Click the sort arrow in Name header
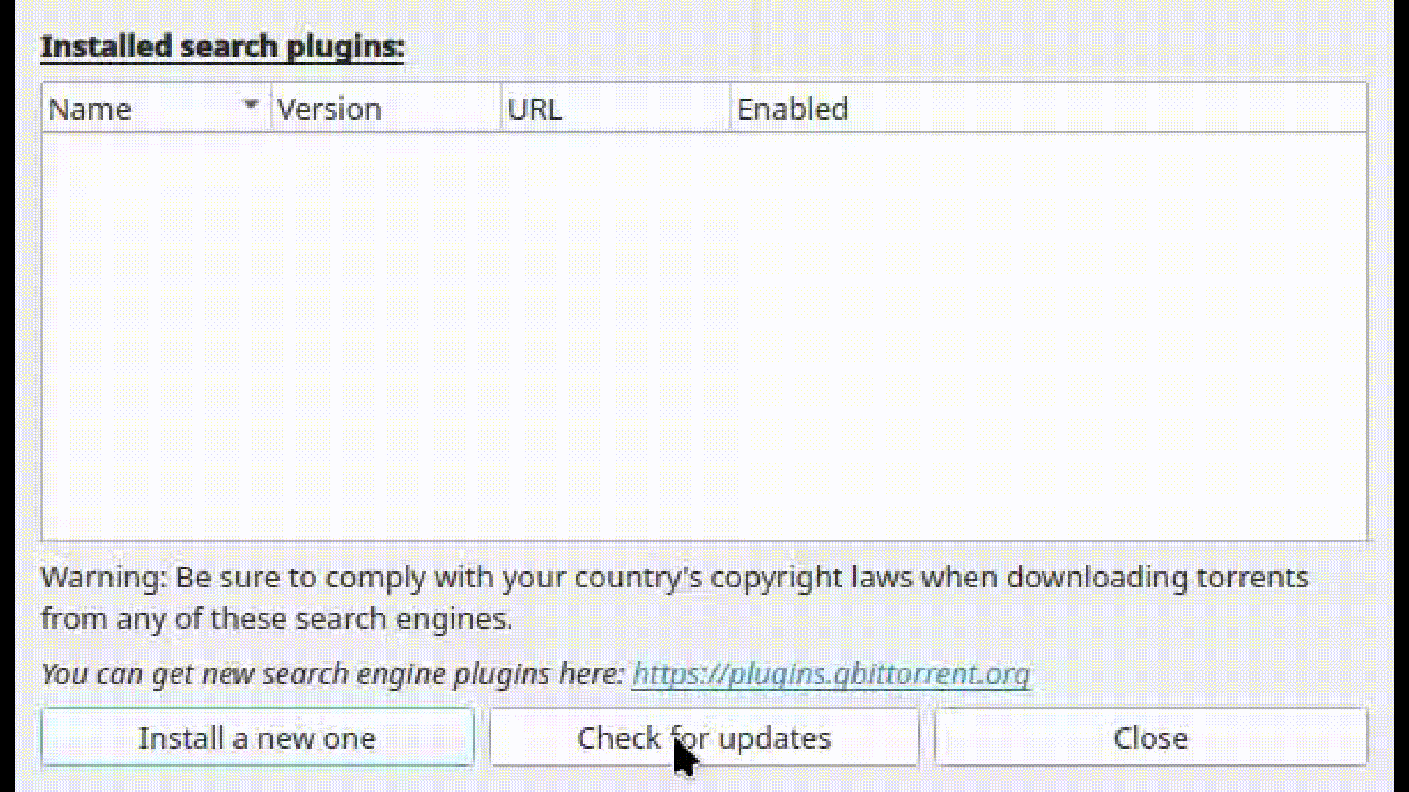The width and height of the screenshot is (1409, 792). [250, 105]
